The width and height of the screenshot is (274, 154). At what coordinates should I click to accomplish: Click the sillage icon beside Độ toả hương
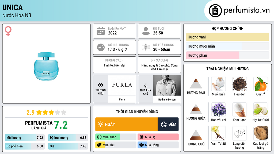(146, 47)
